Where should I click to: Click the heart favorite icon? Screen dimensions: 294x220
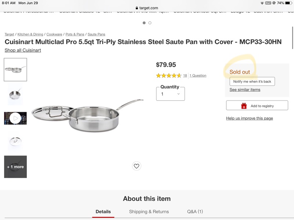[136, 166]
